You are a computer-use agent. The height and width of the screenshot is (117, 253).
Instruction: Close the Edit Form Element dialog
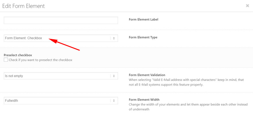click(247, 6)
